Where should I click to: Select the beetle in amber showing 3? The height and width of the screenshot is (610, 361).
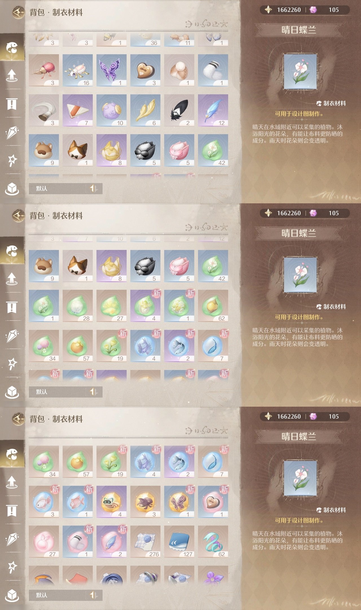(x=145, y=502)
